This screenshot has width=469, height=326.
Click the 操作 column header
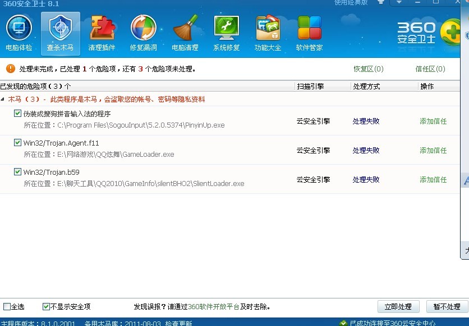427,87
